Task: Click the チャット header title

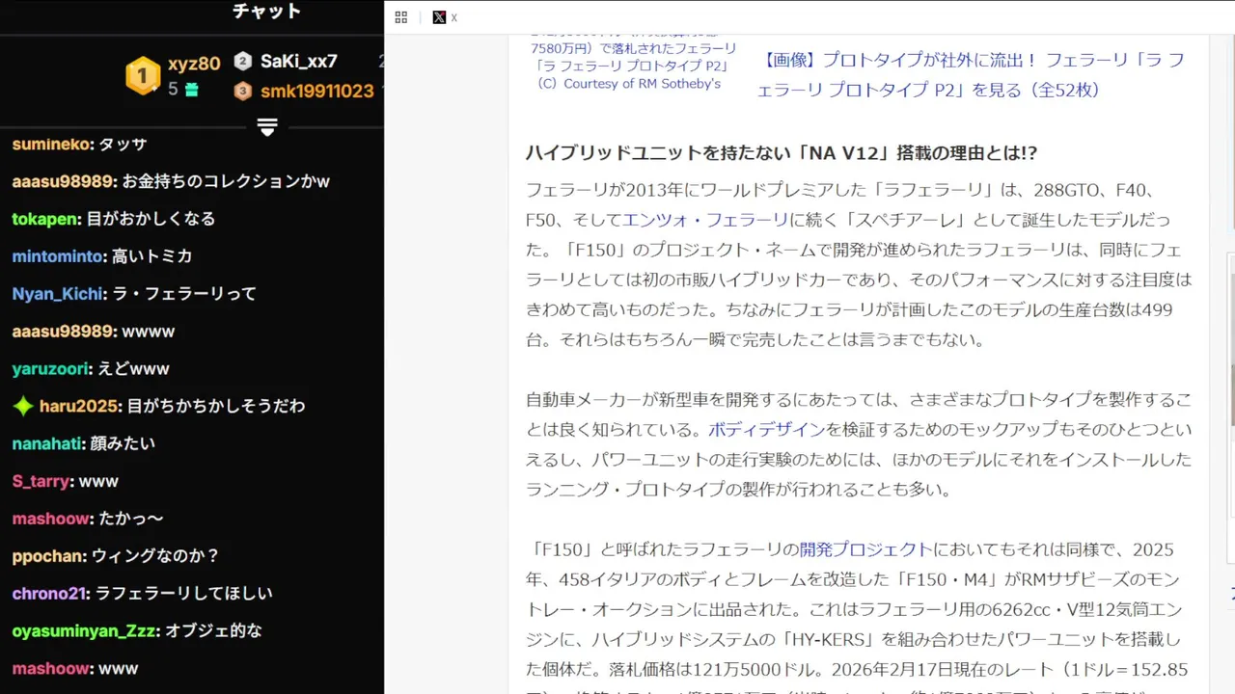Action: coord(267,12)
